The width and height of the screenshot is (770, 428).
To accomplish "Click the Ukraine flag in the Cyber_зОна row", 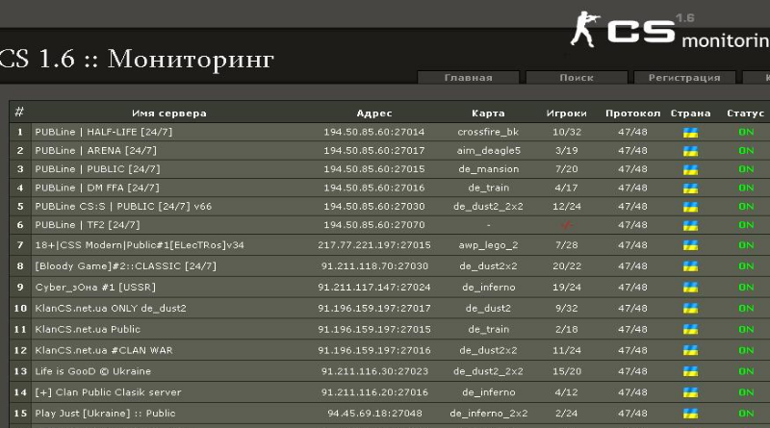I will [x=690, y=287].
